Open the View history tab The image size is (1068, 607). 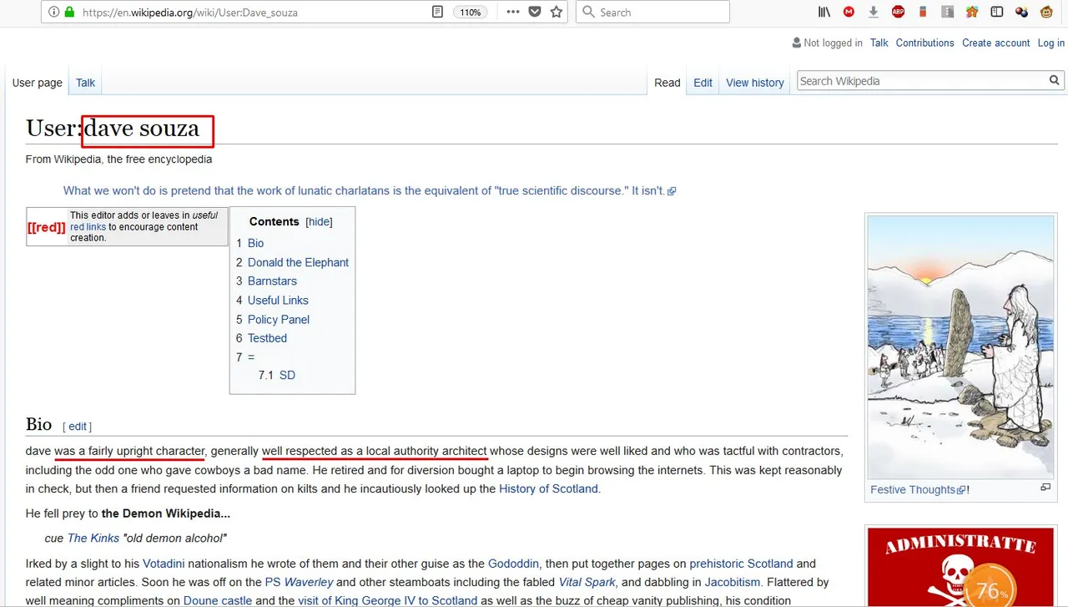(x=755, y=83)
